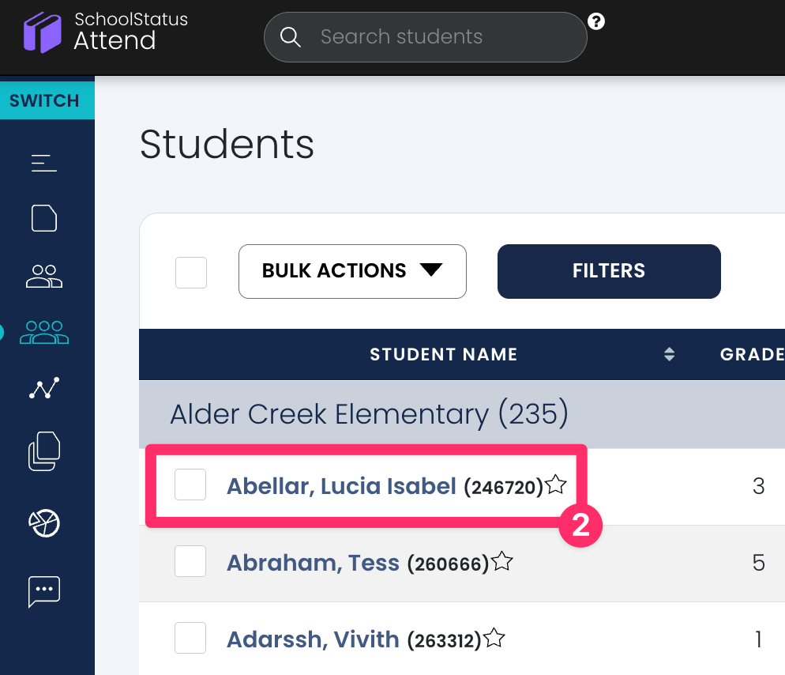Open the document page sidebar icon
Screen dimensions: 785x675
point(44,218)
